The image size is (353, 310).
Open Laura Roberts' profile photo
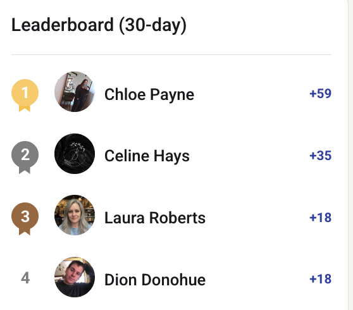(75, 215)
